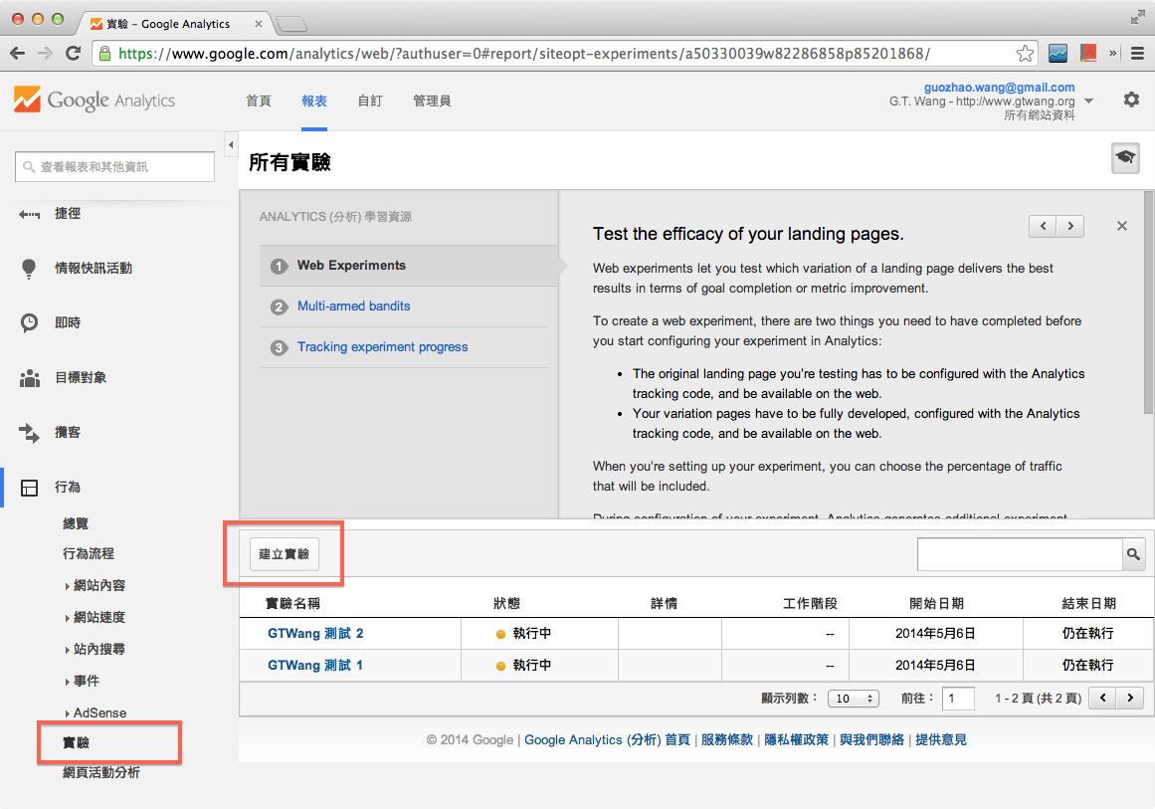Bookmark page with the star icon
This screenshot has width=1155, height=809.
[1025, 54]
